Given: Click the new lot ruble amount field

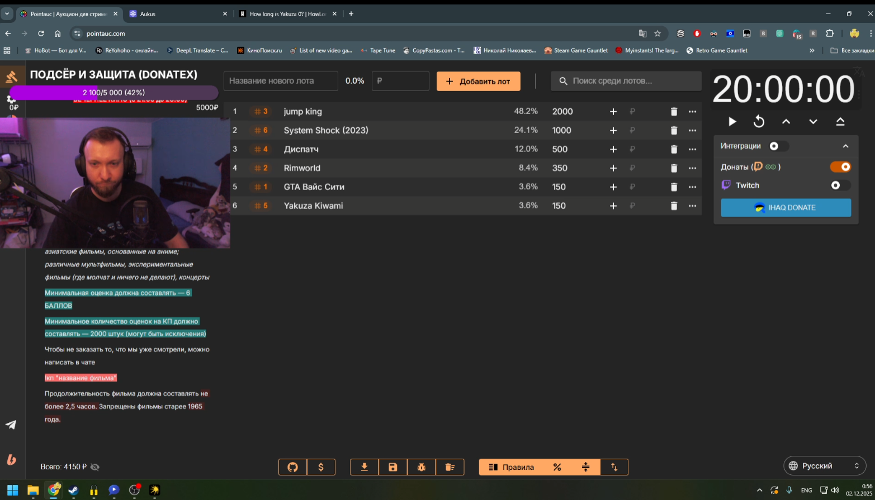Looking at the screenshot, I should [401, 81].
